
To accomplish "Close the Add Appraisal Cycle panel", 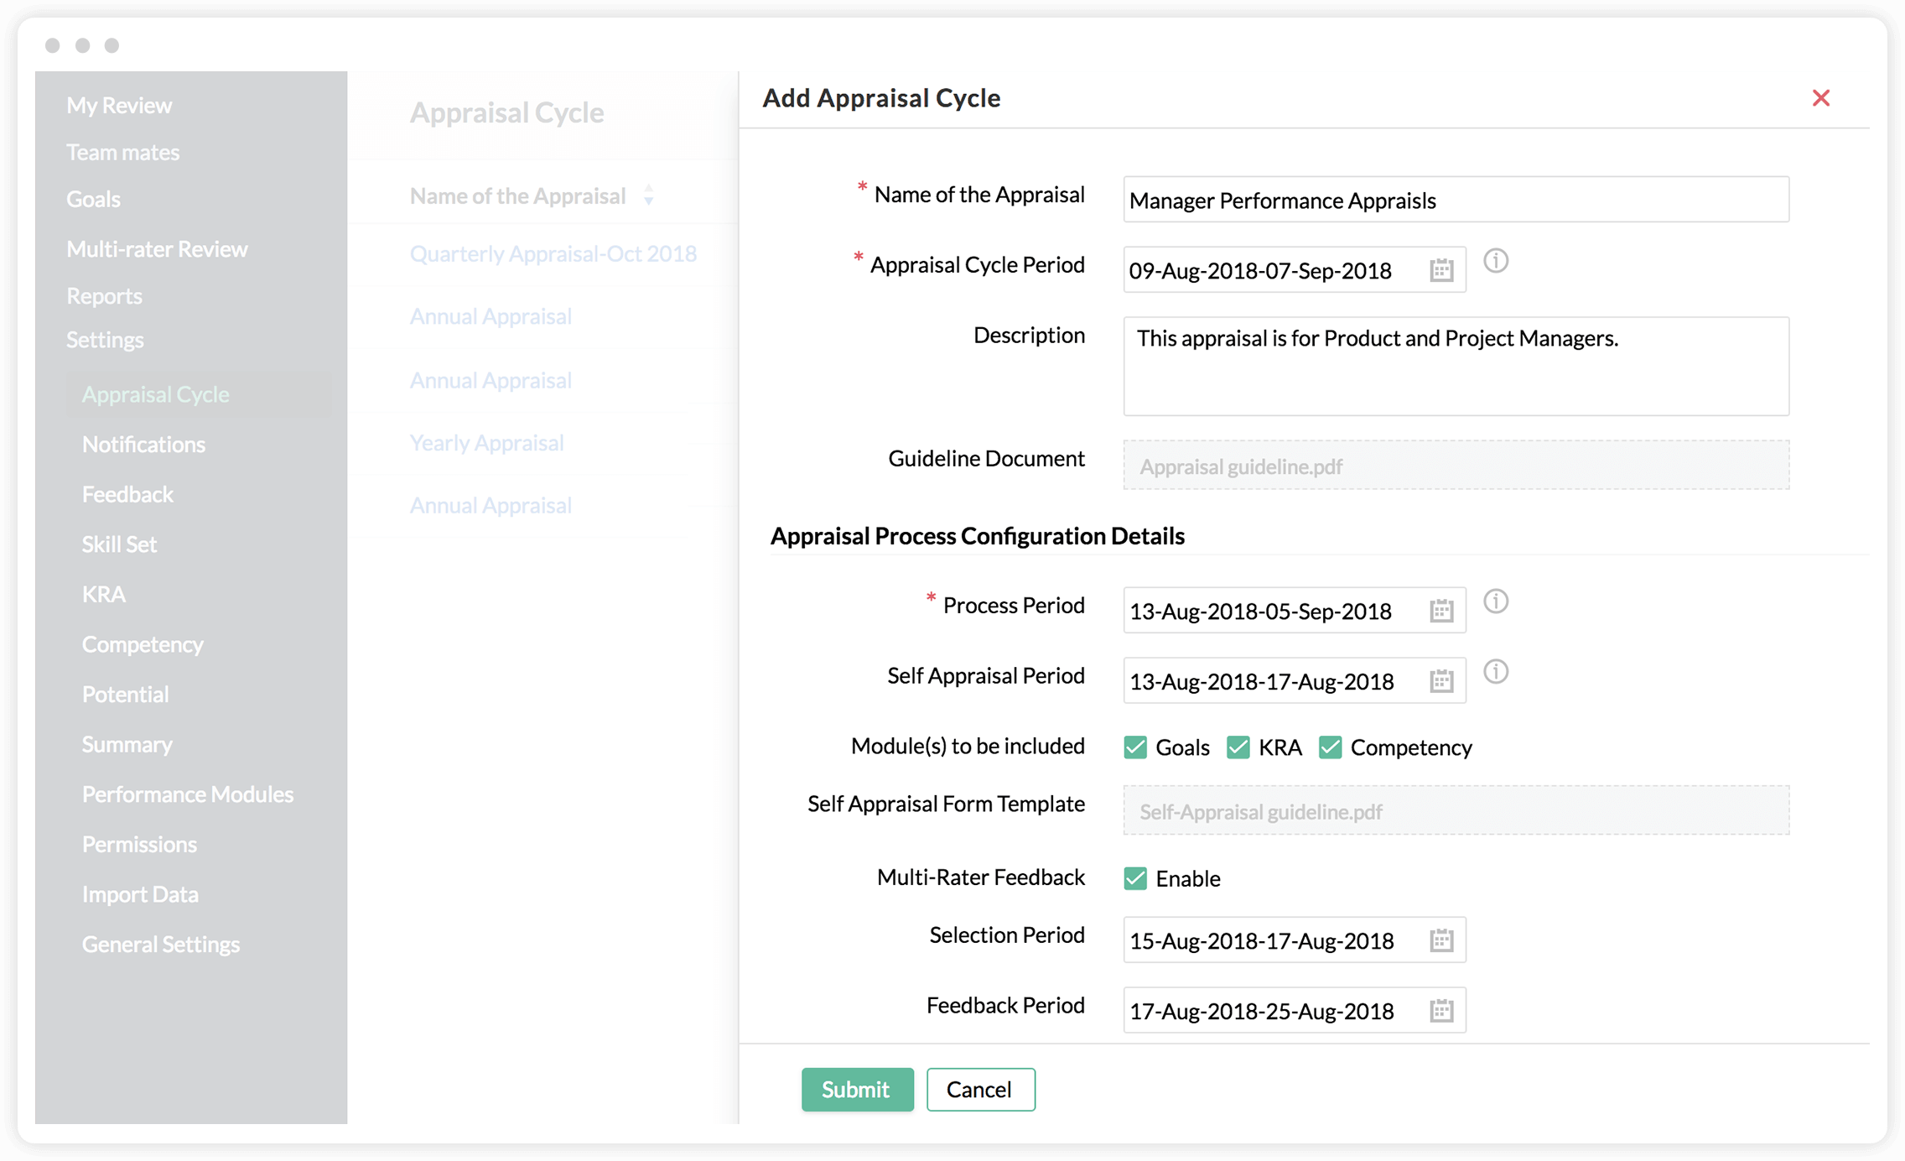I will coord(1820,98).
